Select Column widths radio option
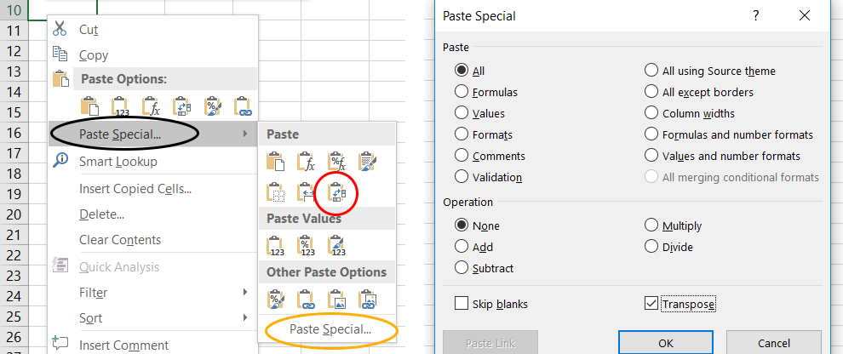This screenshot has height=354, width=843. coord(651,113)
